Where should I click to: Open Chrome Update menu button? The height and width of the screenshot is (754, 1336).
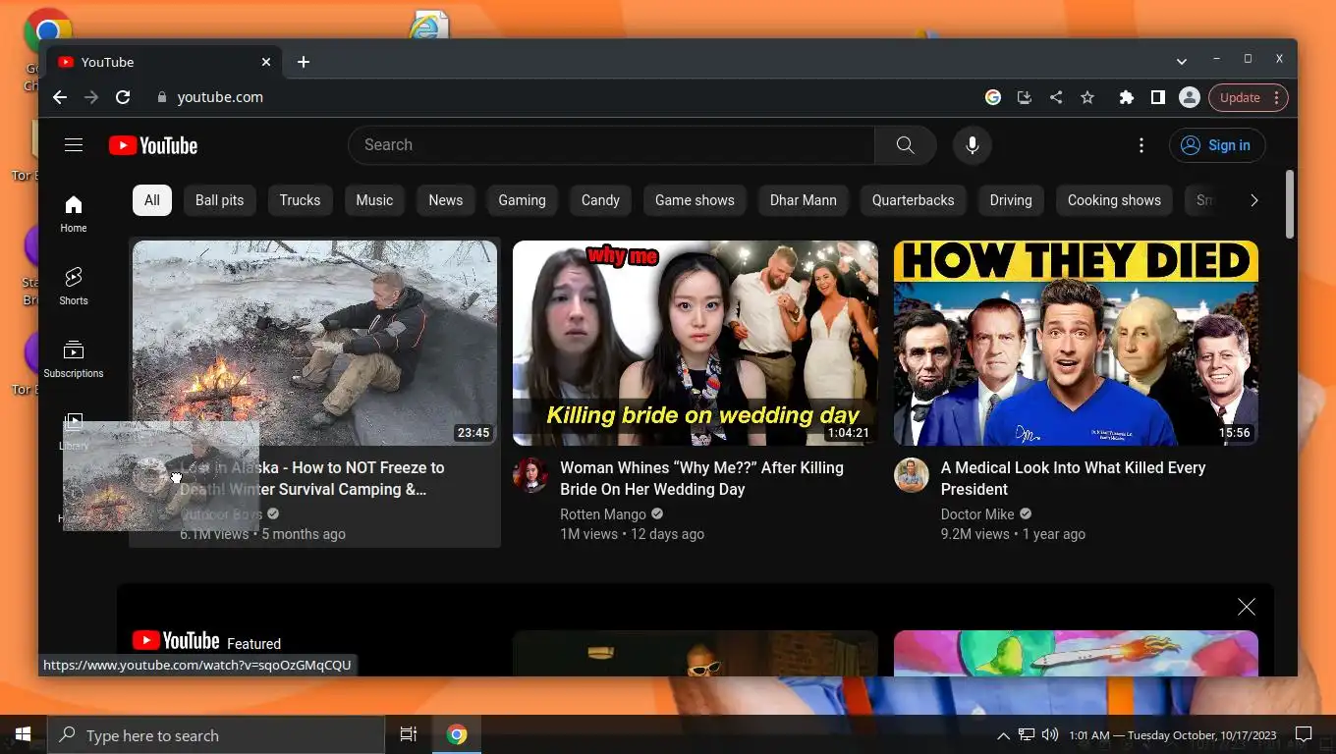(1249, 97)
